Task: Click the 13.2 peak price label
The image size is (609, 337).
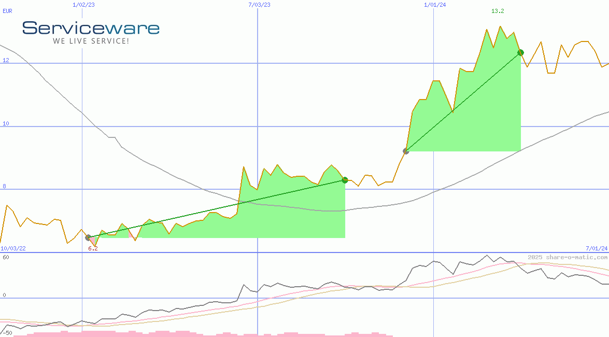Action: point(498,11)
